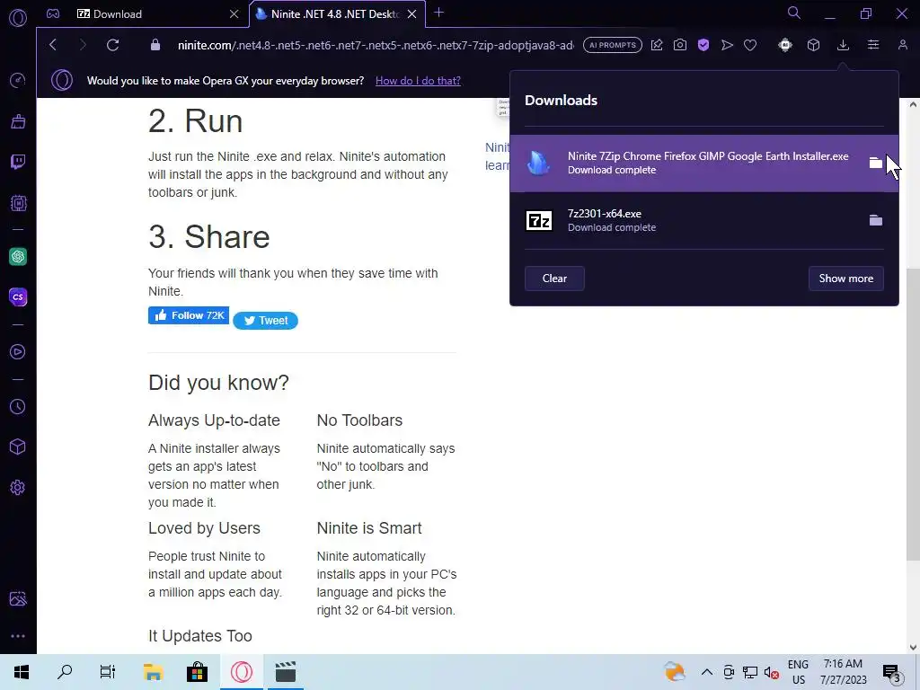Screen dimensions: 920x690
Task: Open Settings gear in sidebar
Action: [x=18, y=488]
